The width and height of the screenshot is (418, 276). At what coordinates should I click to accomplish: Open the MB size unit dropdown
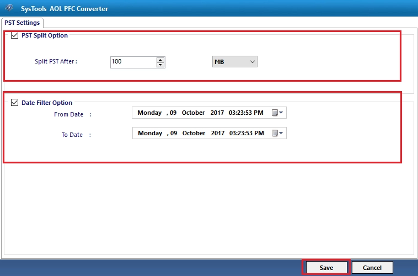[234, 62]
